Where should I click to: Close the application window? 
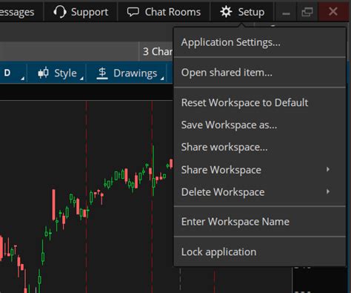pos(333,11)
